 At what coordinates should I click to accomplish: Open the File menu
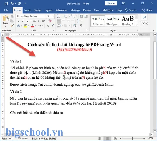pyautogui.click(x=6, y=10)
